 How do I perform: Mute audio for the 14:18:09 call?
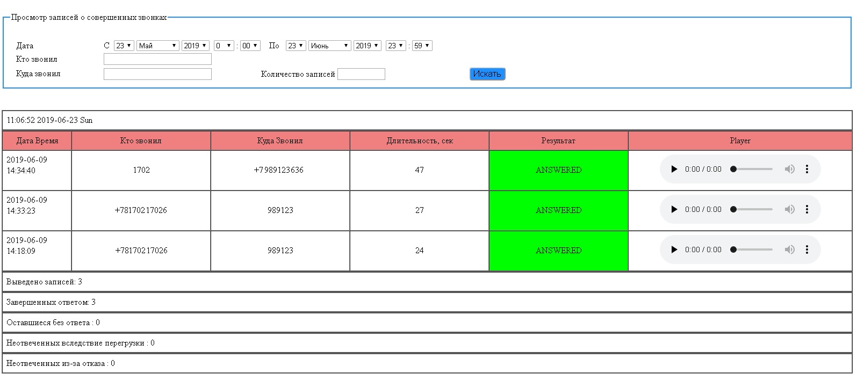(x=789, y=250)
